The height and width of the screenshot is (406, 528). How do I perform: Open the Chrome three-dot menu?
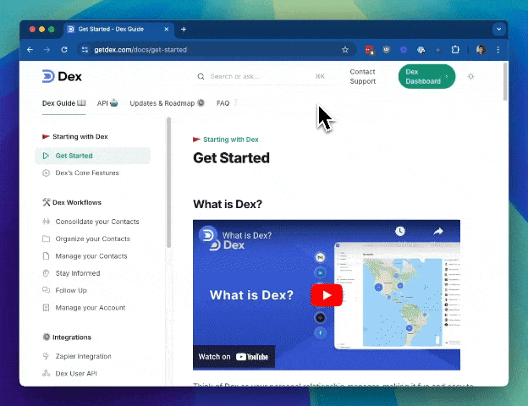[x=498, y=50]
